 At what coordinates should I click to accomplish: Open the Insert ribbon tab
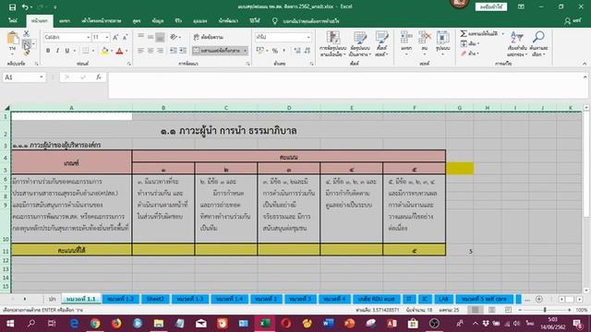point(65,21)
